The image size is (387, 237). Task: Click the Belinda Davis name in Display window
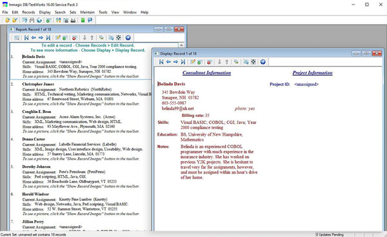click(172, 84)
